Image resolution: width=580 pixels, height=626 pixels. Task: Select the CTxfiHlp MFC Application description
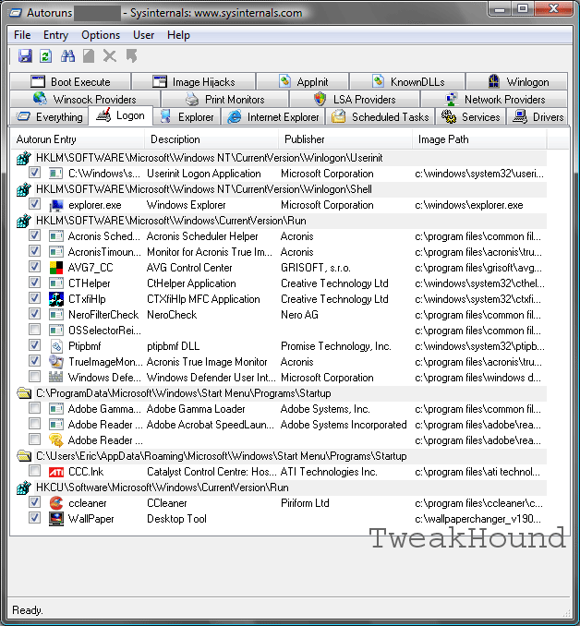[203, 299]
